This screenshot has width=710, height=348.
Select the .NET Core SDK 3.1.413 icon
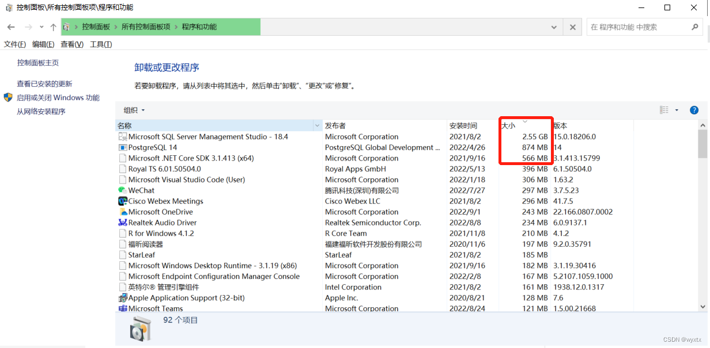click(x=122, y=158)
